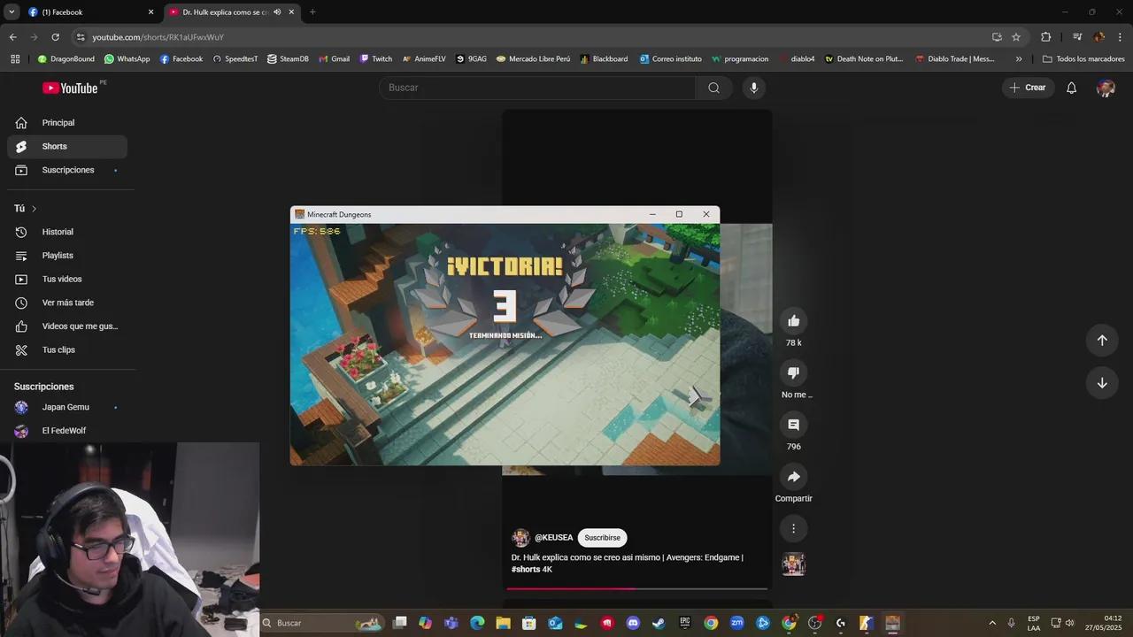1133x637 pixels.
Task: Go back in browser history
Action: coord(12,37)
